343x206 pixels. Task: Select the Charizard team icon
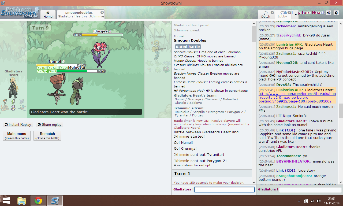pos(5,108)
